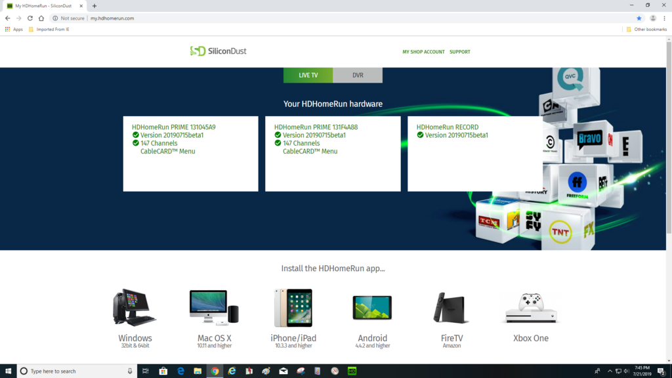
Task: Open the Chrome profile avatar icon
Action: pyautogui.click(x=653, y=18)
